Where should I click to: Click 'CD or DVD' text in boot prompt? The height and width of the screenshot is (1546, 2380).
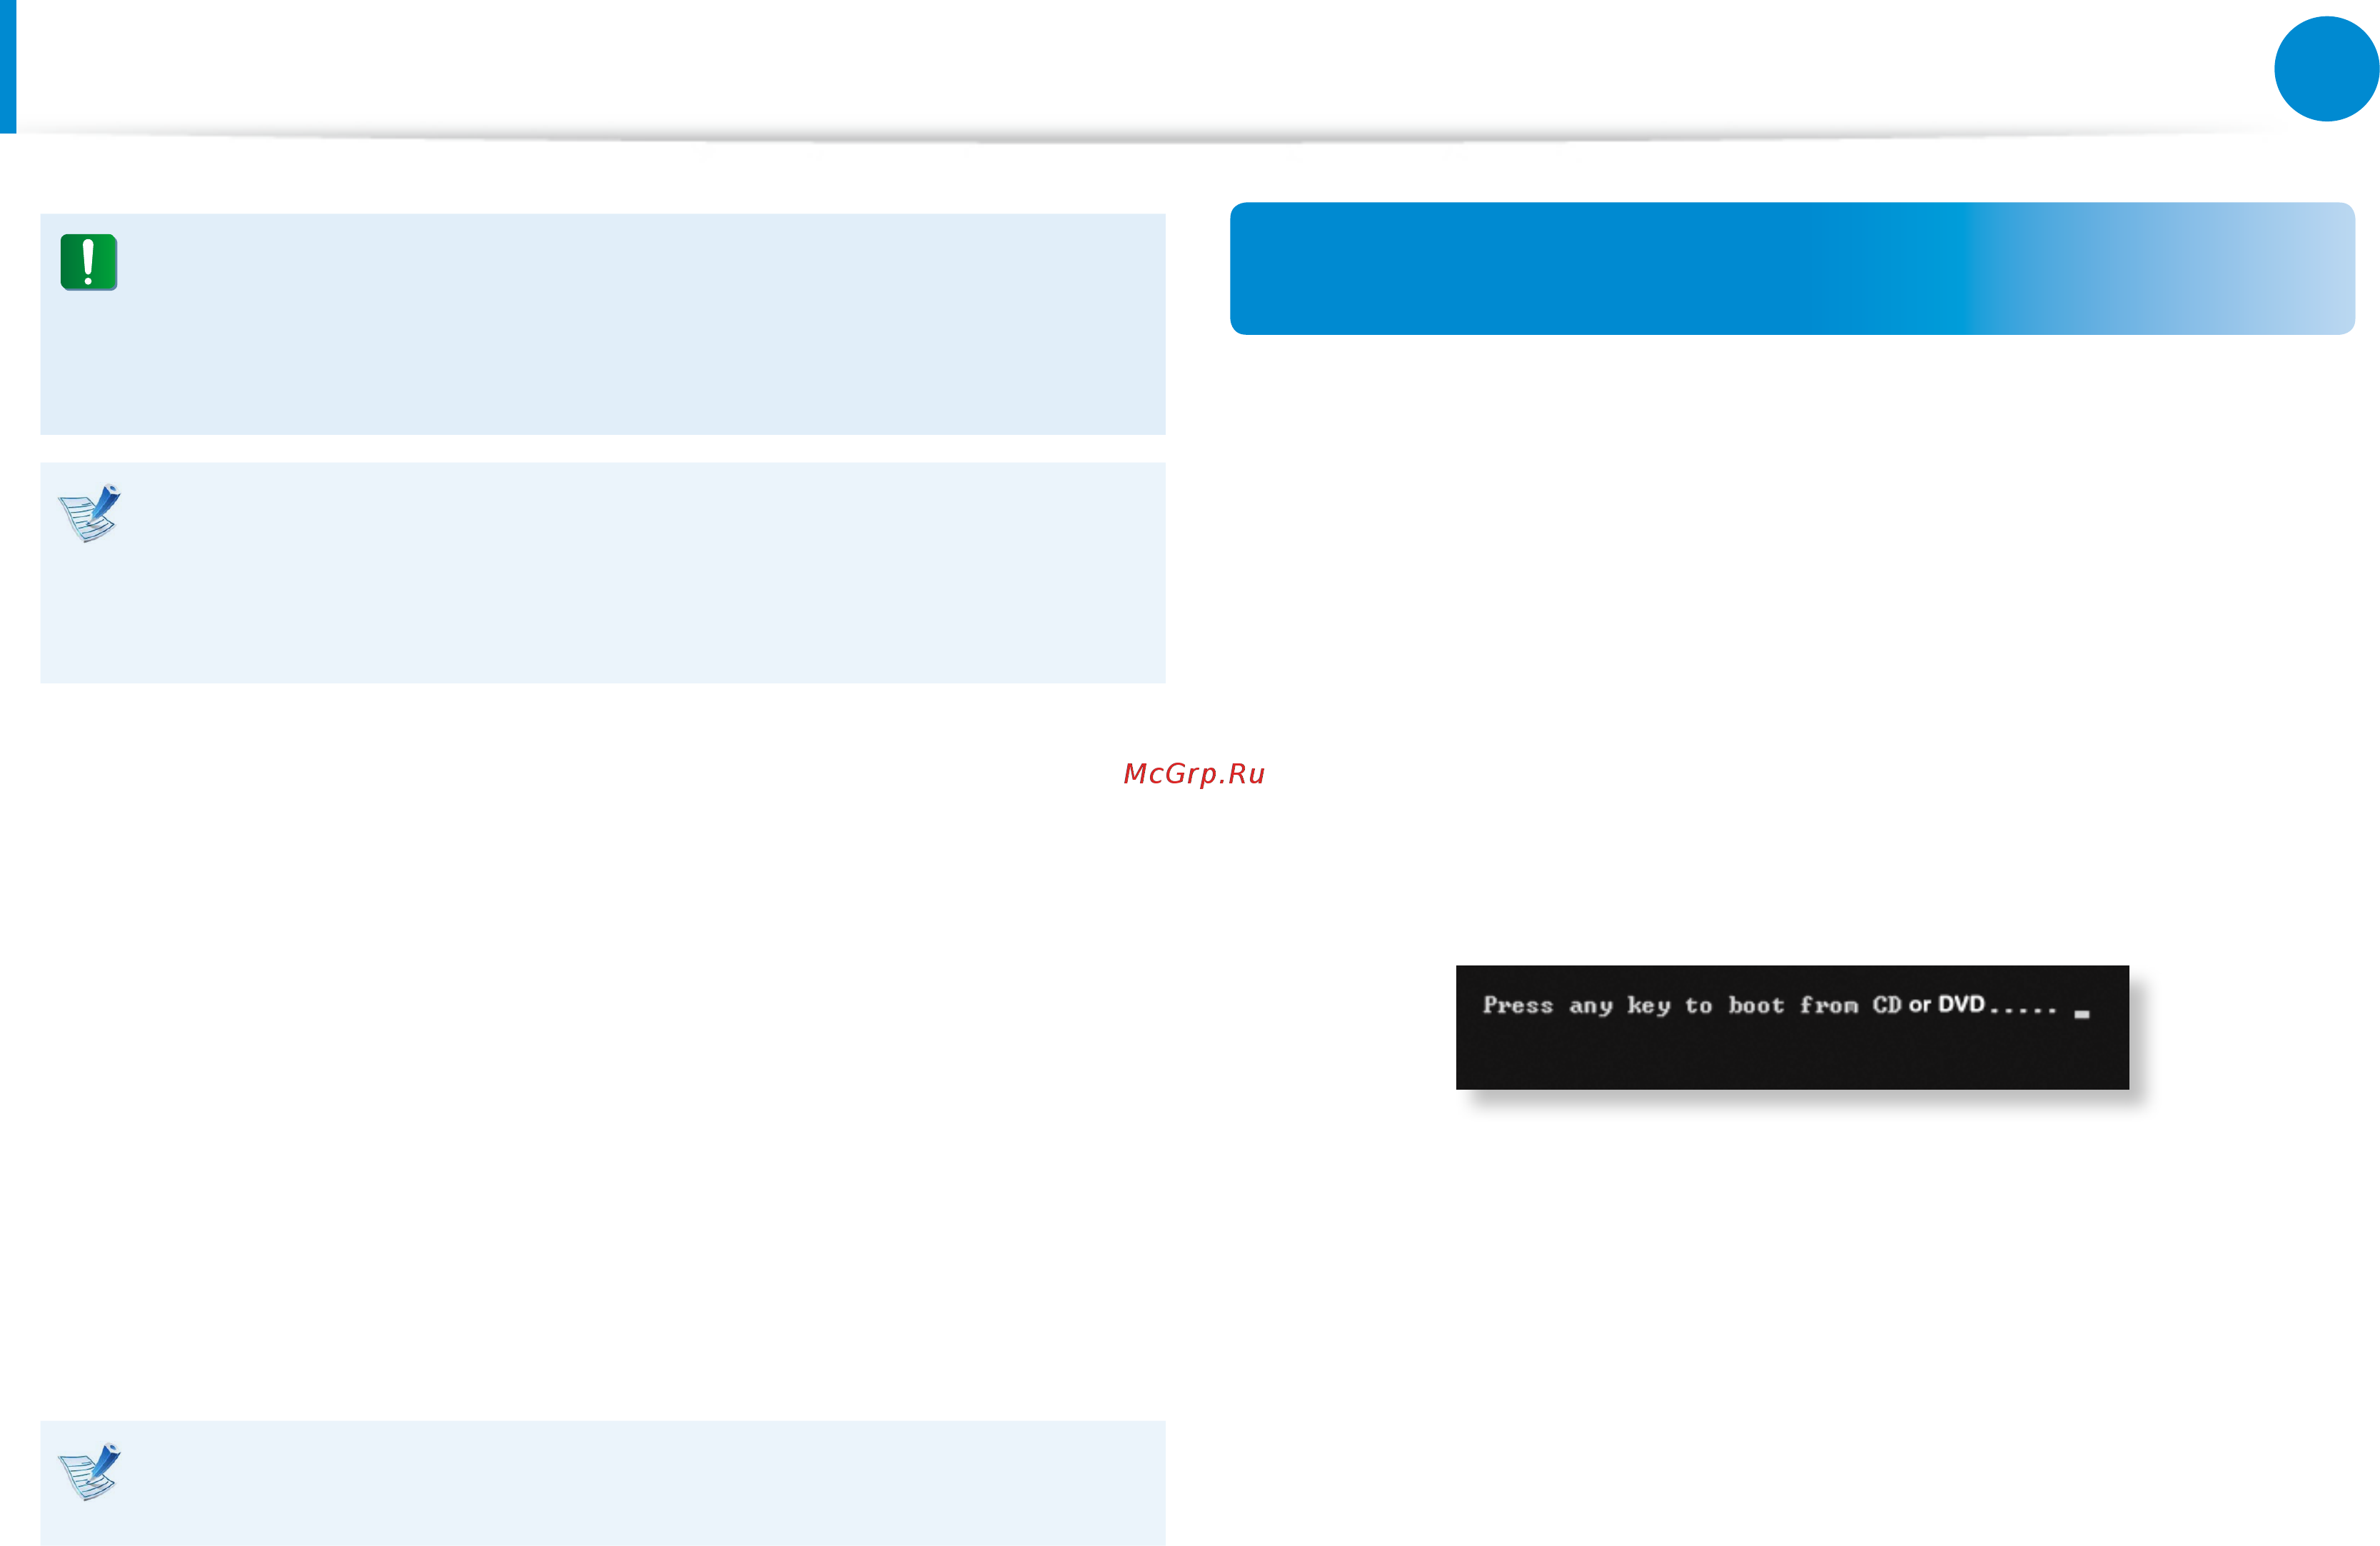[x=1928, y=1004]
